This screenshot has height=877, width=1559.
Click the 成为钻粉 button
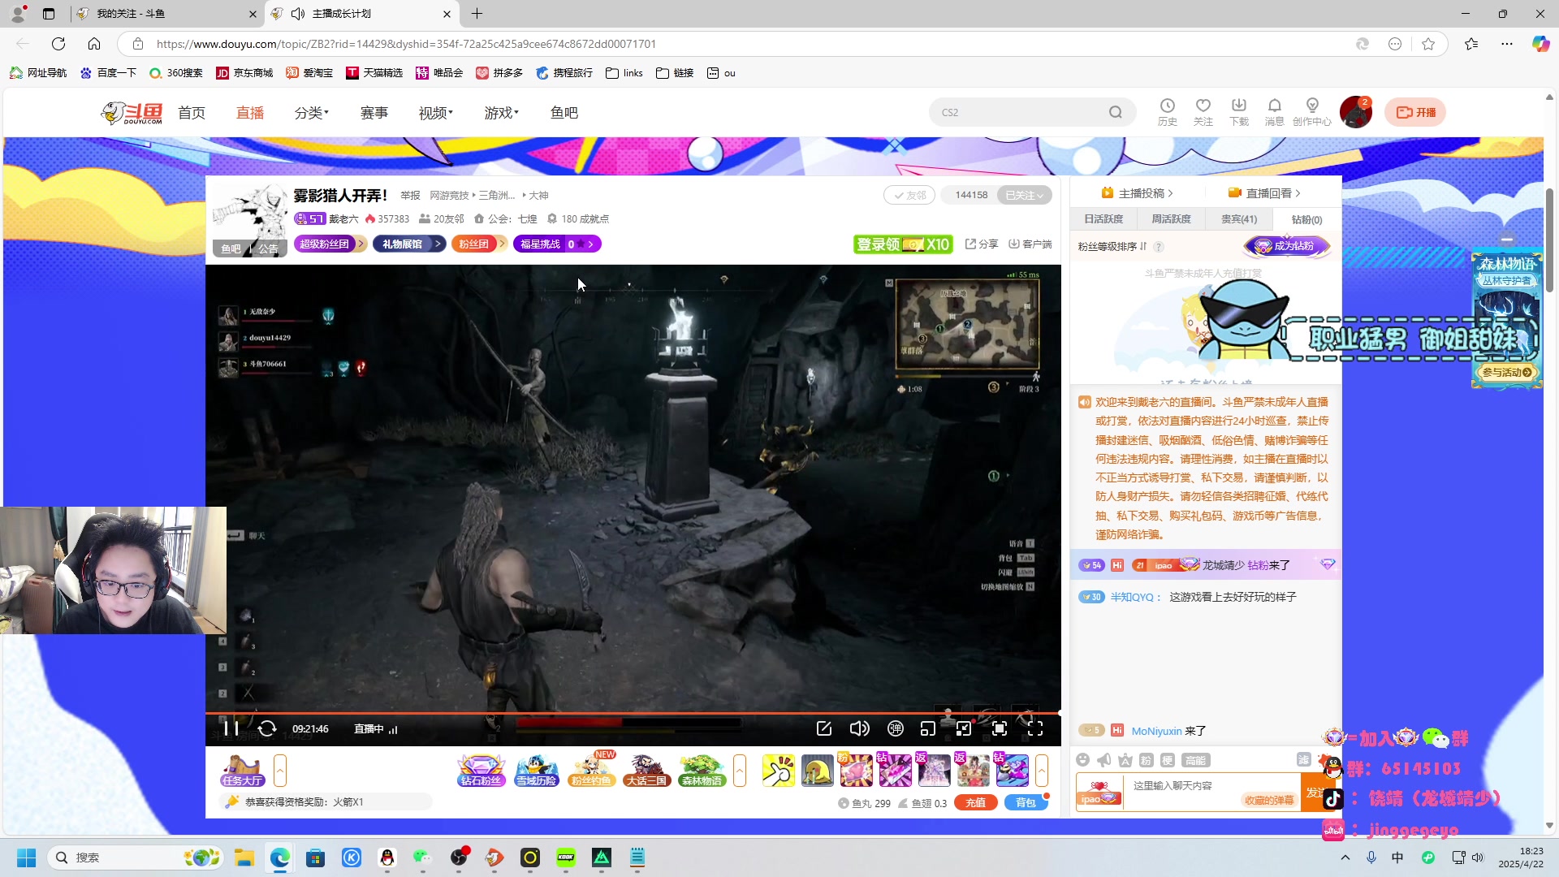tap(1287, 246)
